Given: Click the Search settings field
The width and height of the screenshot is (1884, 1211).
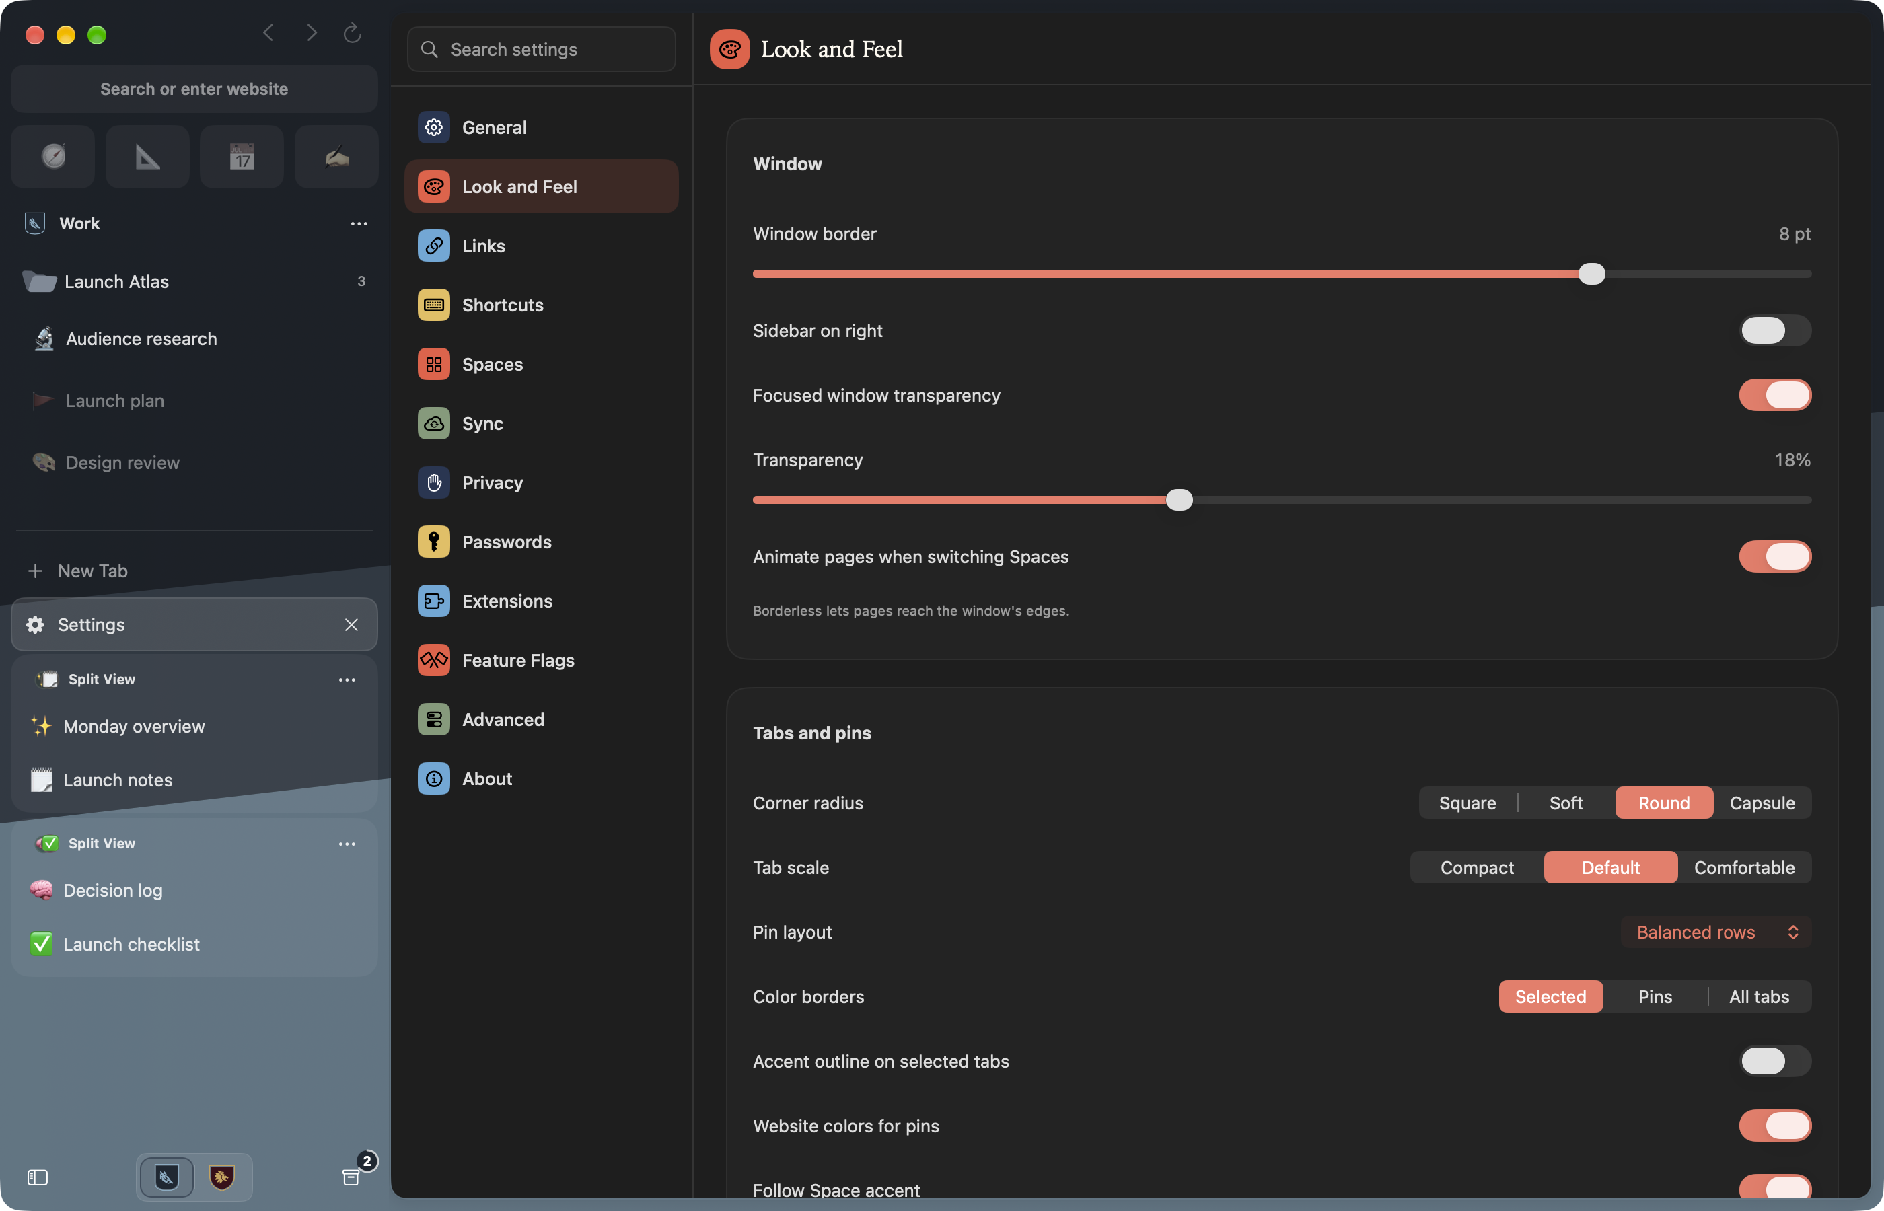Looking at the screenshot, I should [541, 50].
